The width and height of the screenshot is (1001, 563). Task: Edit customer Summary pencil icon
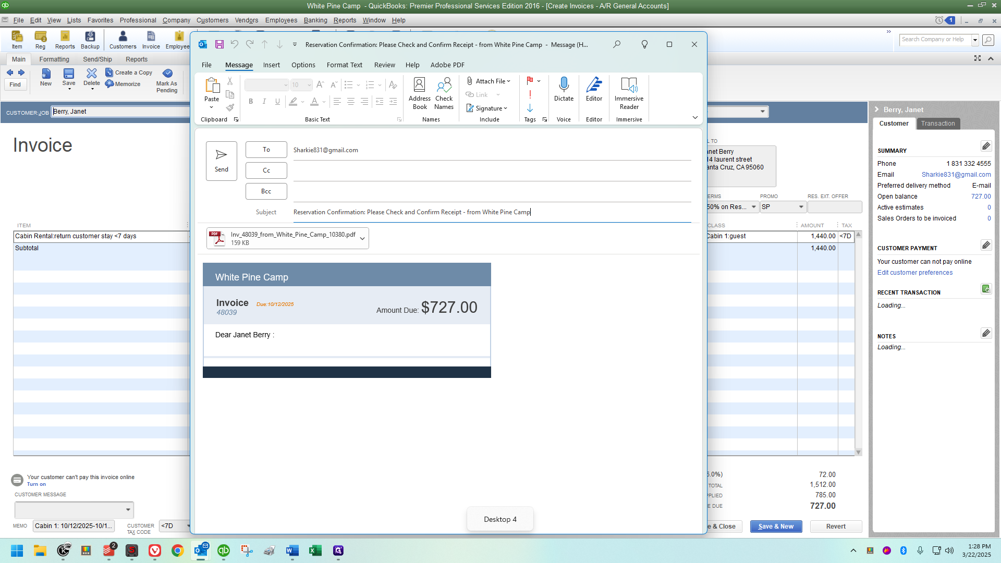tap(985, 146)
